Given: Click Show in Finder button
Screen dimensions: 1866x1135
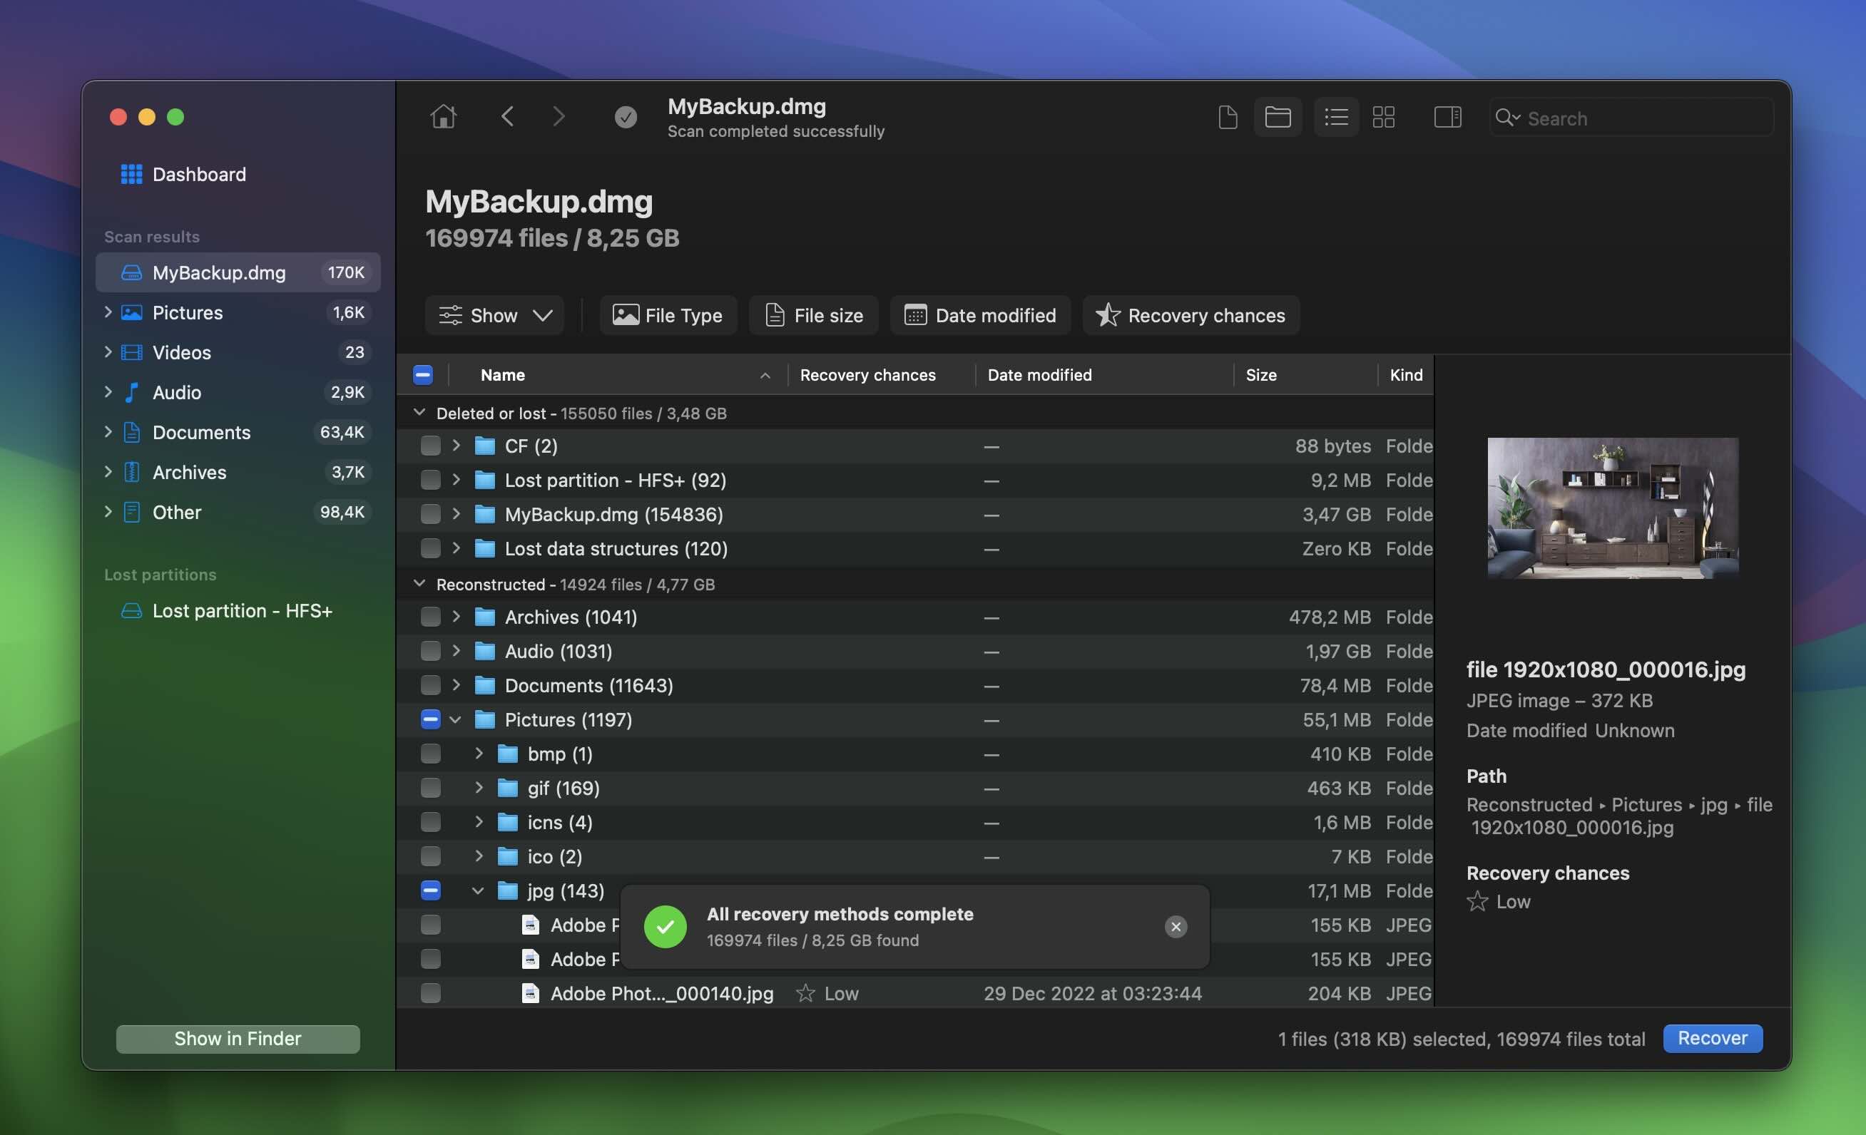Looking at the screenshot, I should tap(238, 1038).
